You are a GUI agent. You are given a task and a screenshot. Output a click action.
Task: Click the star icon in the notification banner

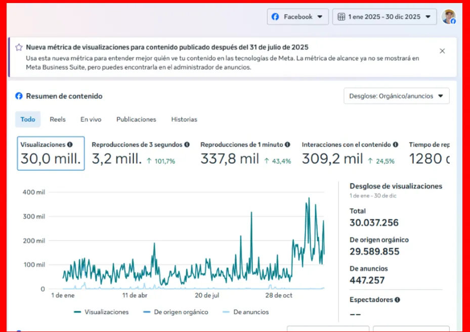[x=19, y=47]
